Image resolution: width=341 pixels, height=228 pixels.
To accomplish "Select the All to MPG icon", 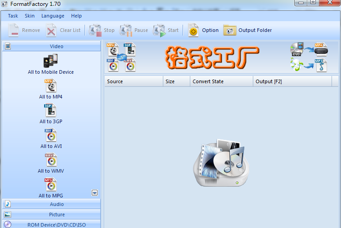I will coord(50,184).
